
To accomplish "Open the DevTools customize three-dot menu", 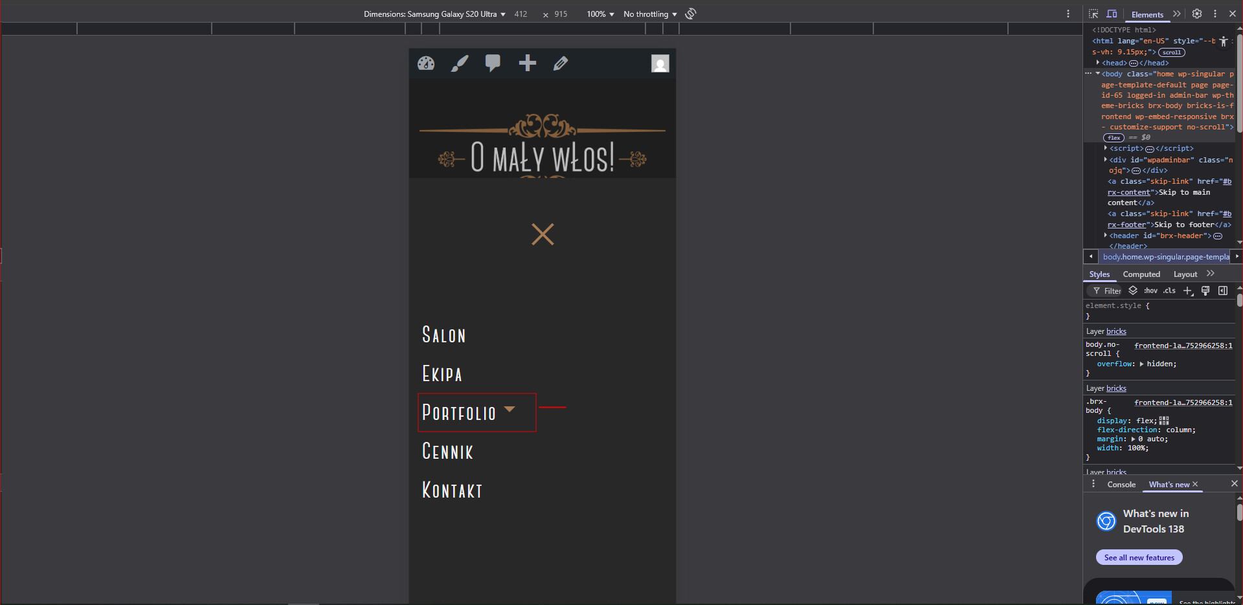I will tap(1215, 14).
